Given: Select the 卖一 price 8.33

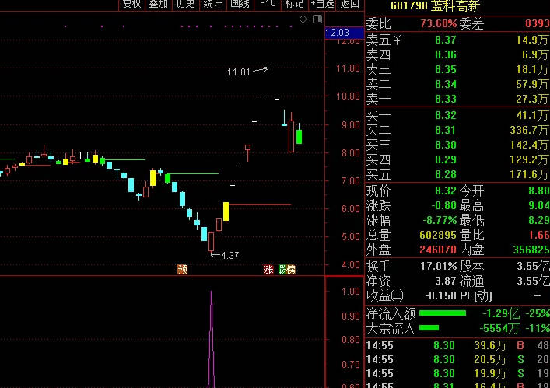Looking at the screenshot, I should [446, 100].
